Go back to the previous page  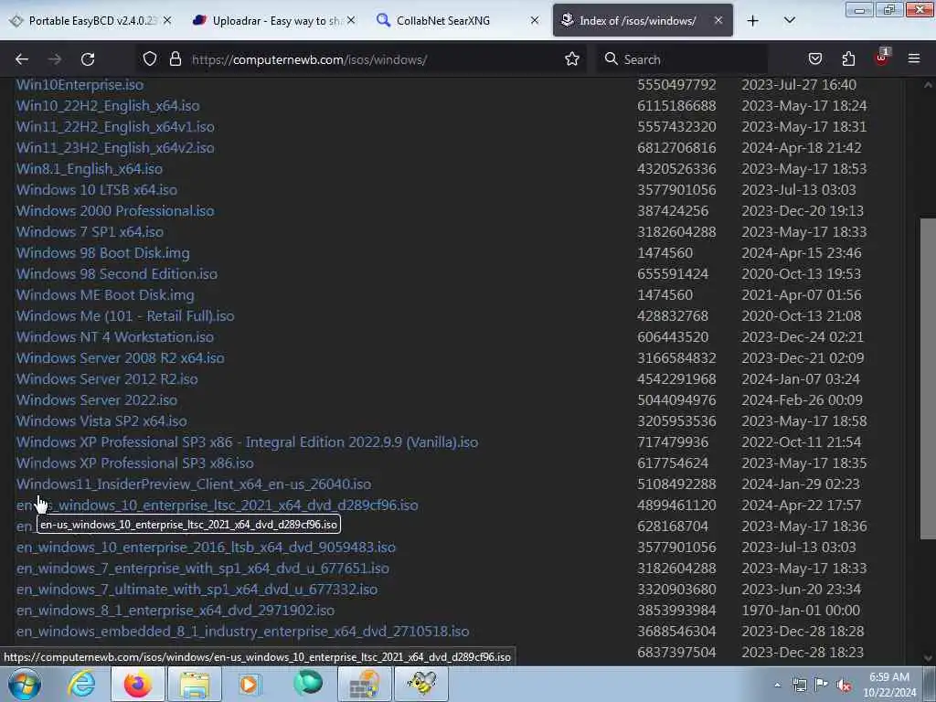[x=22, y=59]
